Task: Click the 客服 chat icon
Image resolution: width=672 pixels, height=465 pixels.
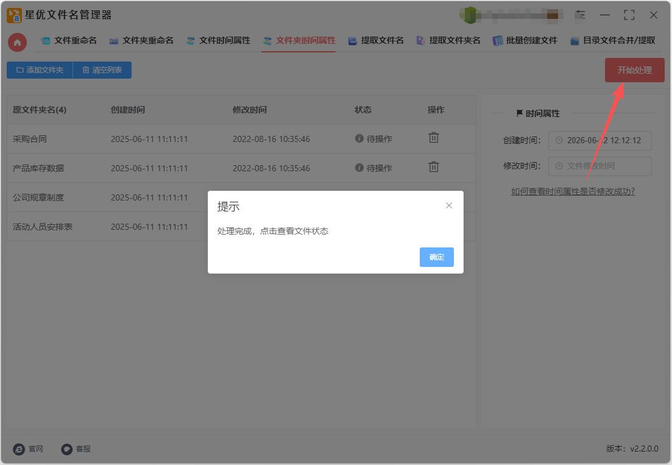Action: click(x=66, y=449)
